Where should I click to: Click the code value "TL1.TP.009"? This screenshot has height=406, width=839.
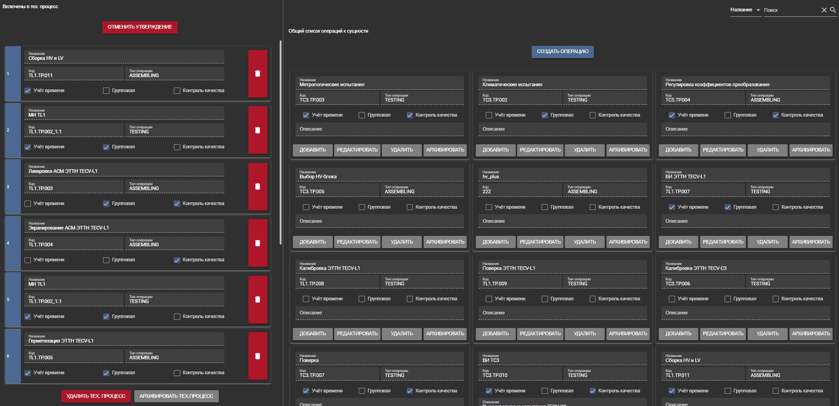[494, 284]
